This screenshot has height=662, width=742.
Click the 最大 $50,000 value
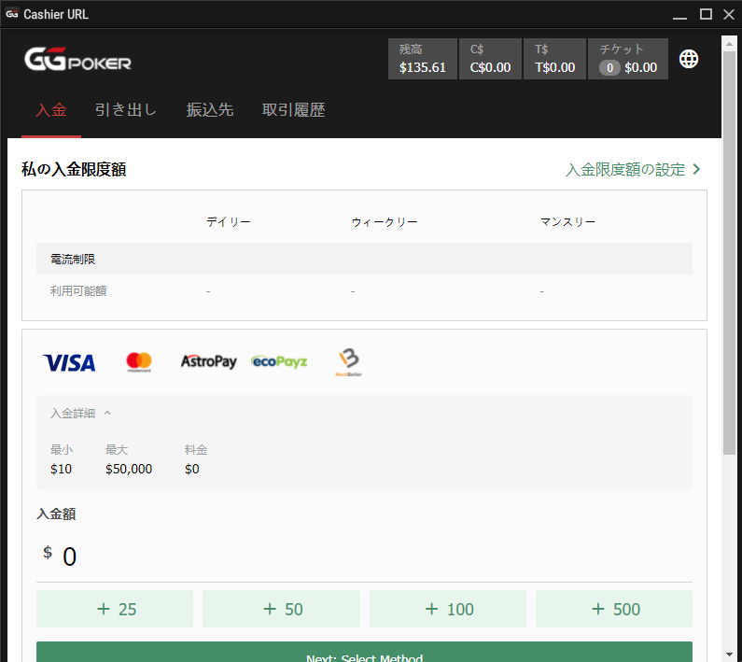[129, 469]
